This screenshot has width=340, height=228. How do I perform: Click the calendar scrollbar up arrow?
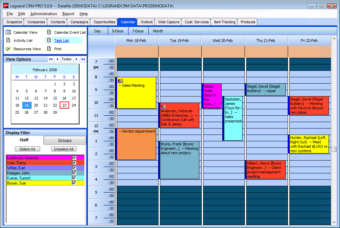pos(334,38)
